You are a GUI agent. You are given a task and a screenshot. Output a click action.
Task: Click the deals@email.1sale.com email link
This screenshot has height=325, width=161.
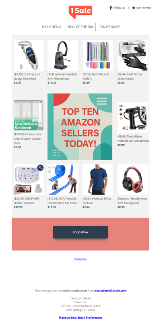[x=110, y=291]
